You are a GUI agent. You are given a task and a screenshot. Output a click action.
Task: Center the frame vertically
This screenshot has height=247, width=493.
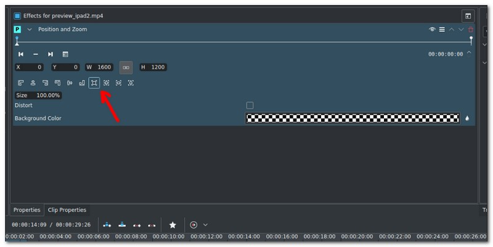[70, 83]
